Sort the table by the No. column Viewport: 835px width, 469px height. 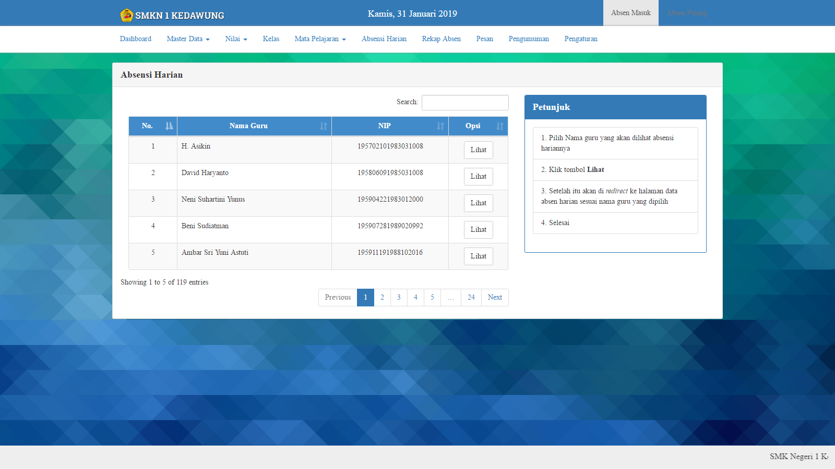click(x=168, y=126)
